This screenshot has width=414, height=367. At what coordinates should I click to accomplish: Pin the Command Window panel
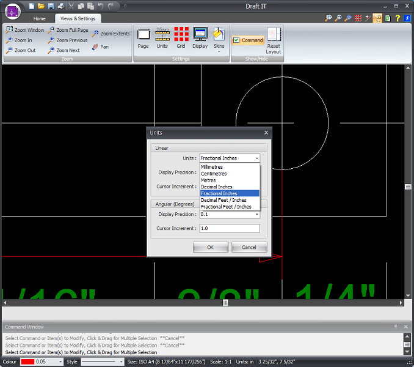pos(396,327)
